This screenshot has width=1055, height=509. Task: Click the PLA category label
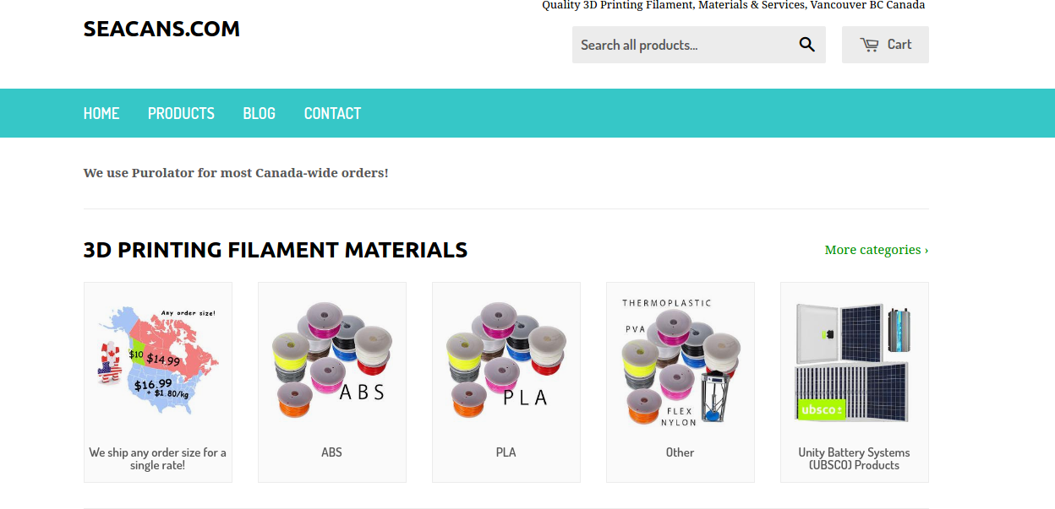point(506,452)
